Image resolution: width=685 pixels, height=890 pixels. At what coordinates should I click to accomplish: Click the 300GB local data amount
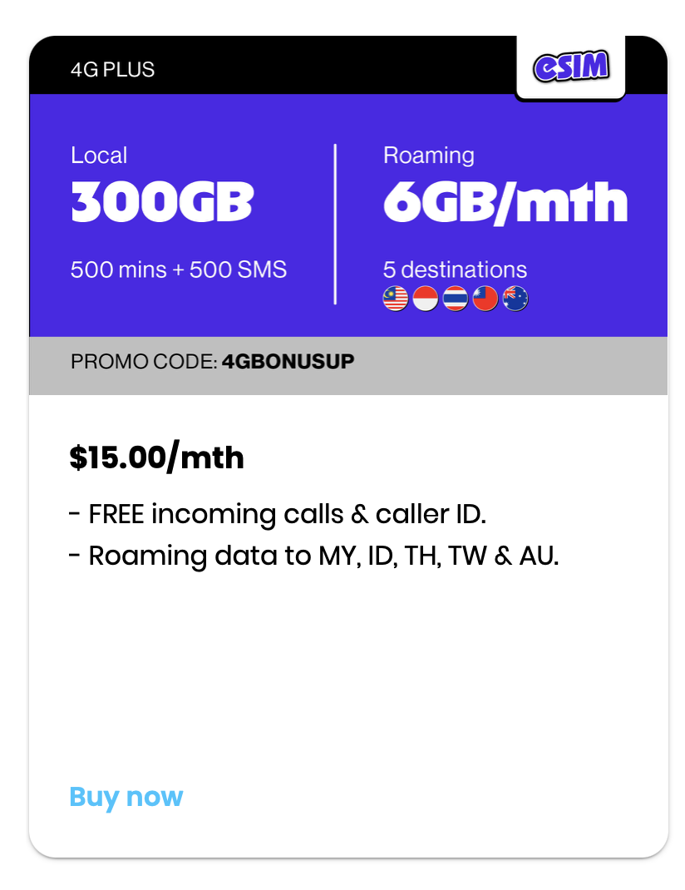tap(161, 202)
